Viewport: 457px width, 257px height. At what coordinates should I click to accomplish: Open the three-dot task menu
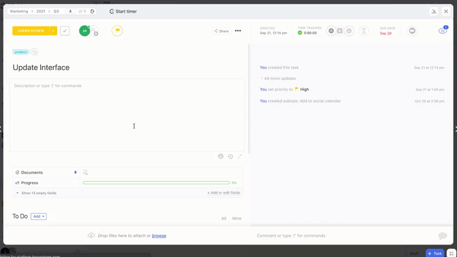[238, 31]
